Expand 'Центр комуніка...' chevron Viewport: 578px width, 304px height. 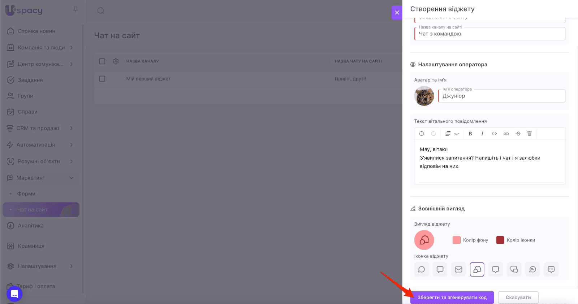coord(72,64)
